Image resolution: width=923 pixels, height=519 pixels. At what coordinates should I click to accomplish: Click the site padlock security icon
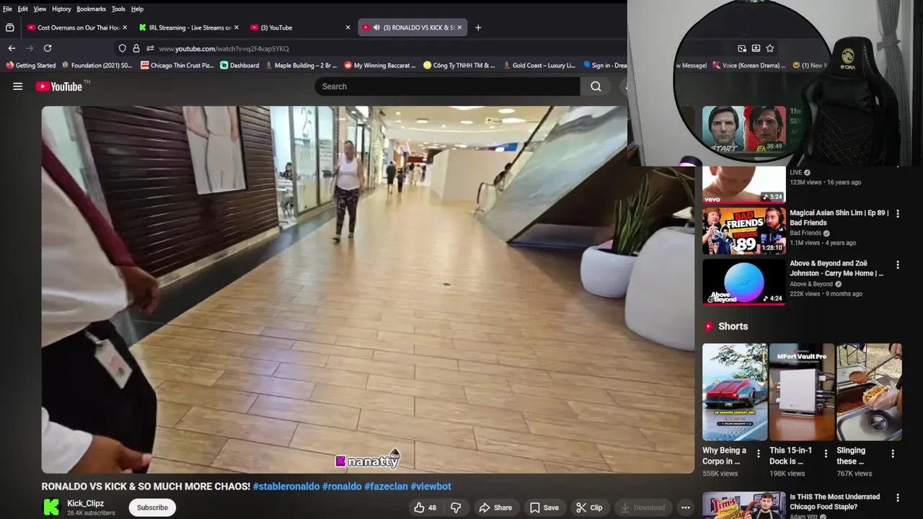[x=136, y=48]
